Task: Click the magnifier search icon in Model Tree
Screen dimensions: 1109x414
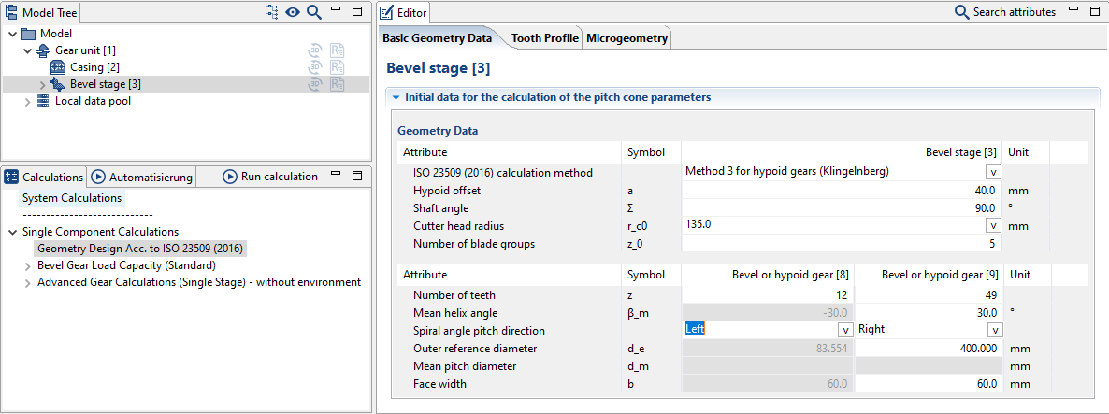Action: click(x=314, y=12)
